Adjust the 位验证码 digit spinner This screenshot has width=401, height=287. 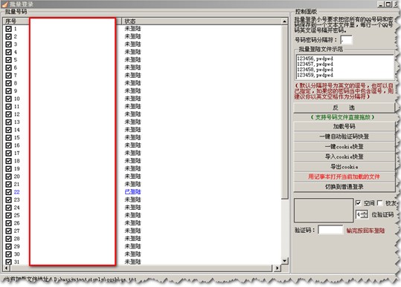point(365,214)
